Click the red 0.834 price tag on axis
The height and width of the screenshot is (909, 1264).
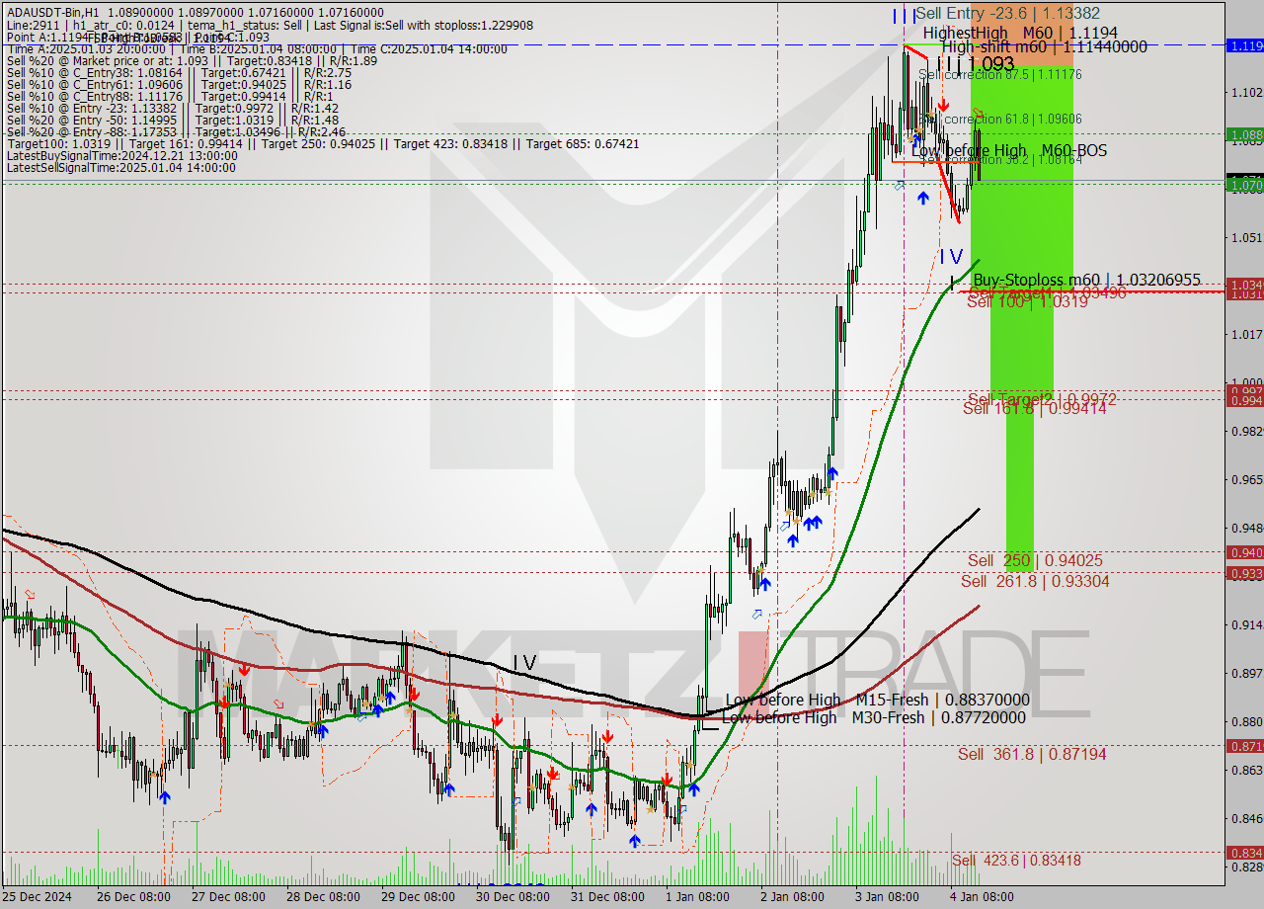click(1244, 852)
